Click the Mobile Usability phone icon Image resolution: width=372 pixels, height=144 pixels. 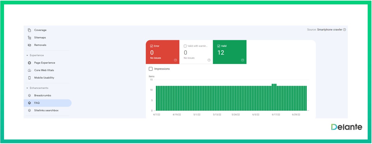click(x=29, y=78)
